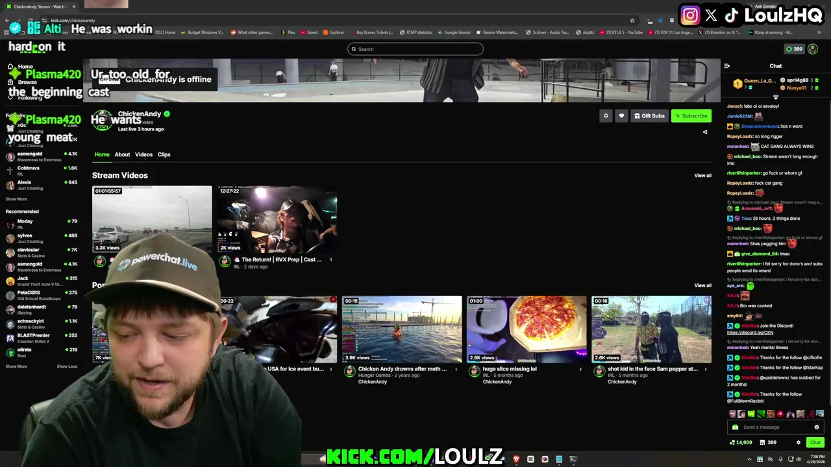
Task: Play the Chicken Andy drowns clip thumbnail
Action: (402, 329)
